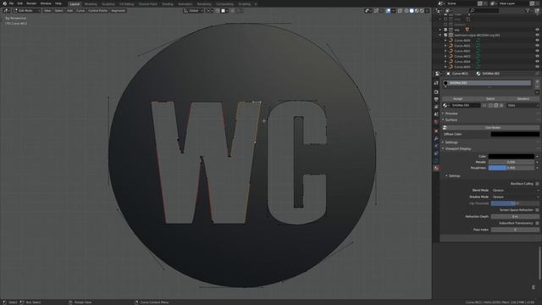Enable the Backface Culling checkbox
This screenshot has width=542, height=305.
click(x=537, y=184)
